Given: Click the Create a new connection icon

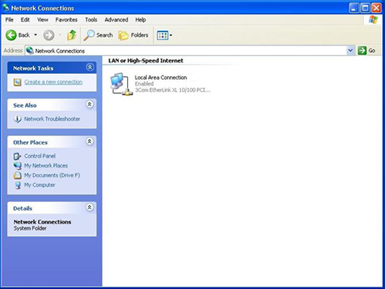Looking at the screenshot, I should click(x=17, y=82).
